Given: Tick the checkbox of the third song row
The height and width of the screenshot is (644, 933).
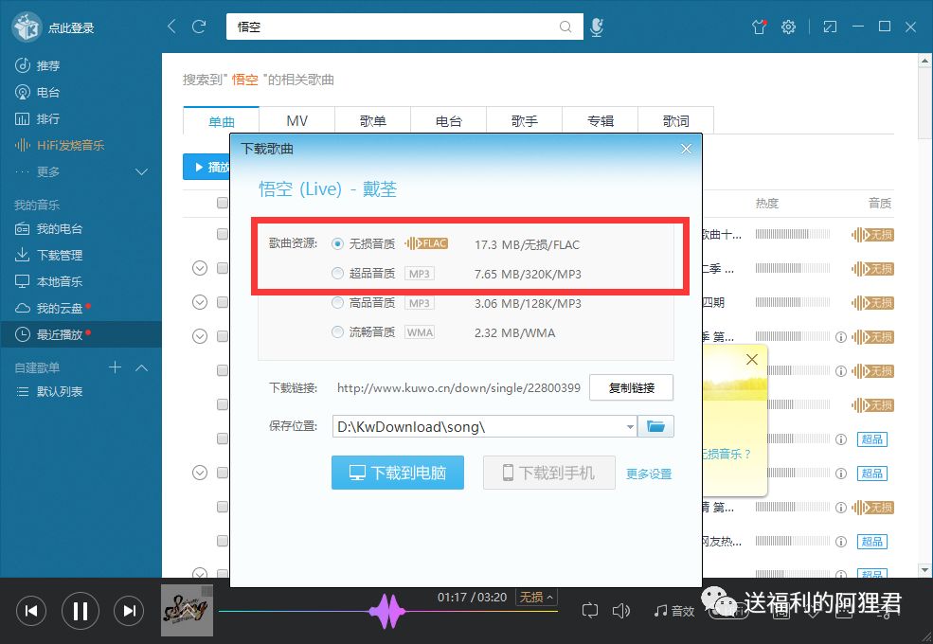Looking at the screenshot, I should [x=223, y=302].
